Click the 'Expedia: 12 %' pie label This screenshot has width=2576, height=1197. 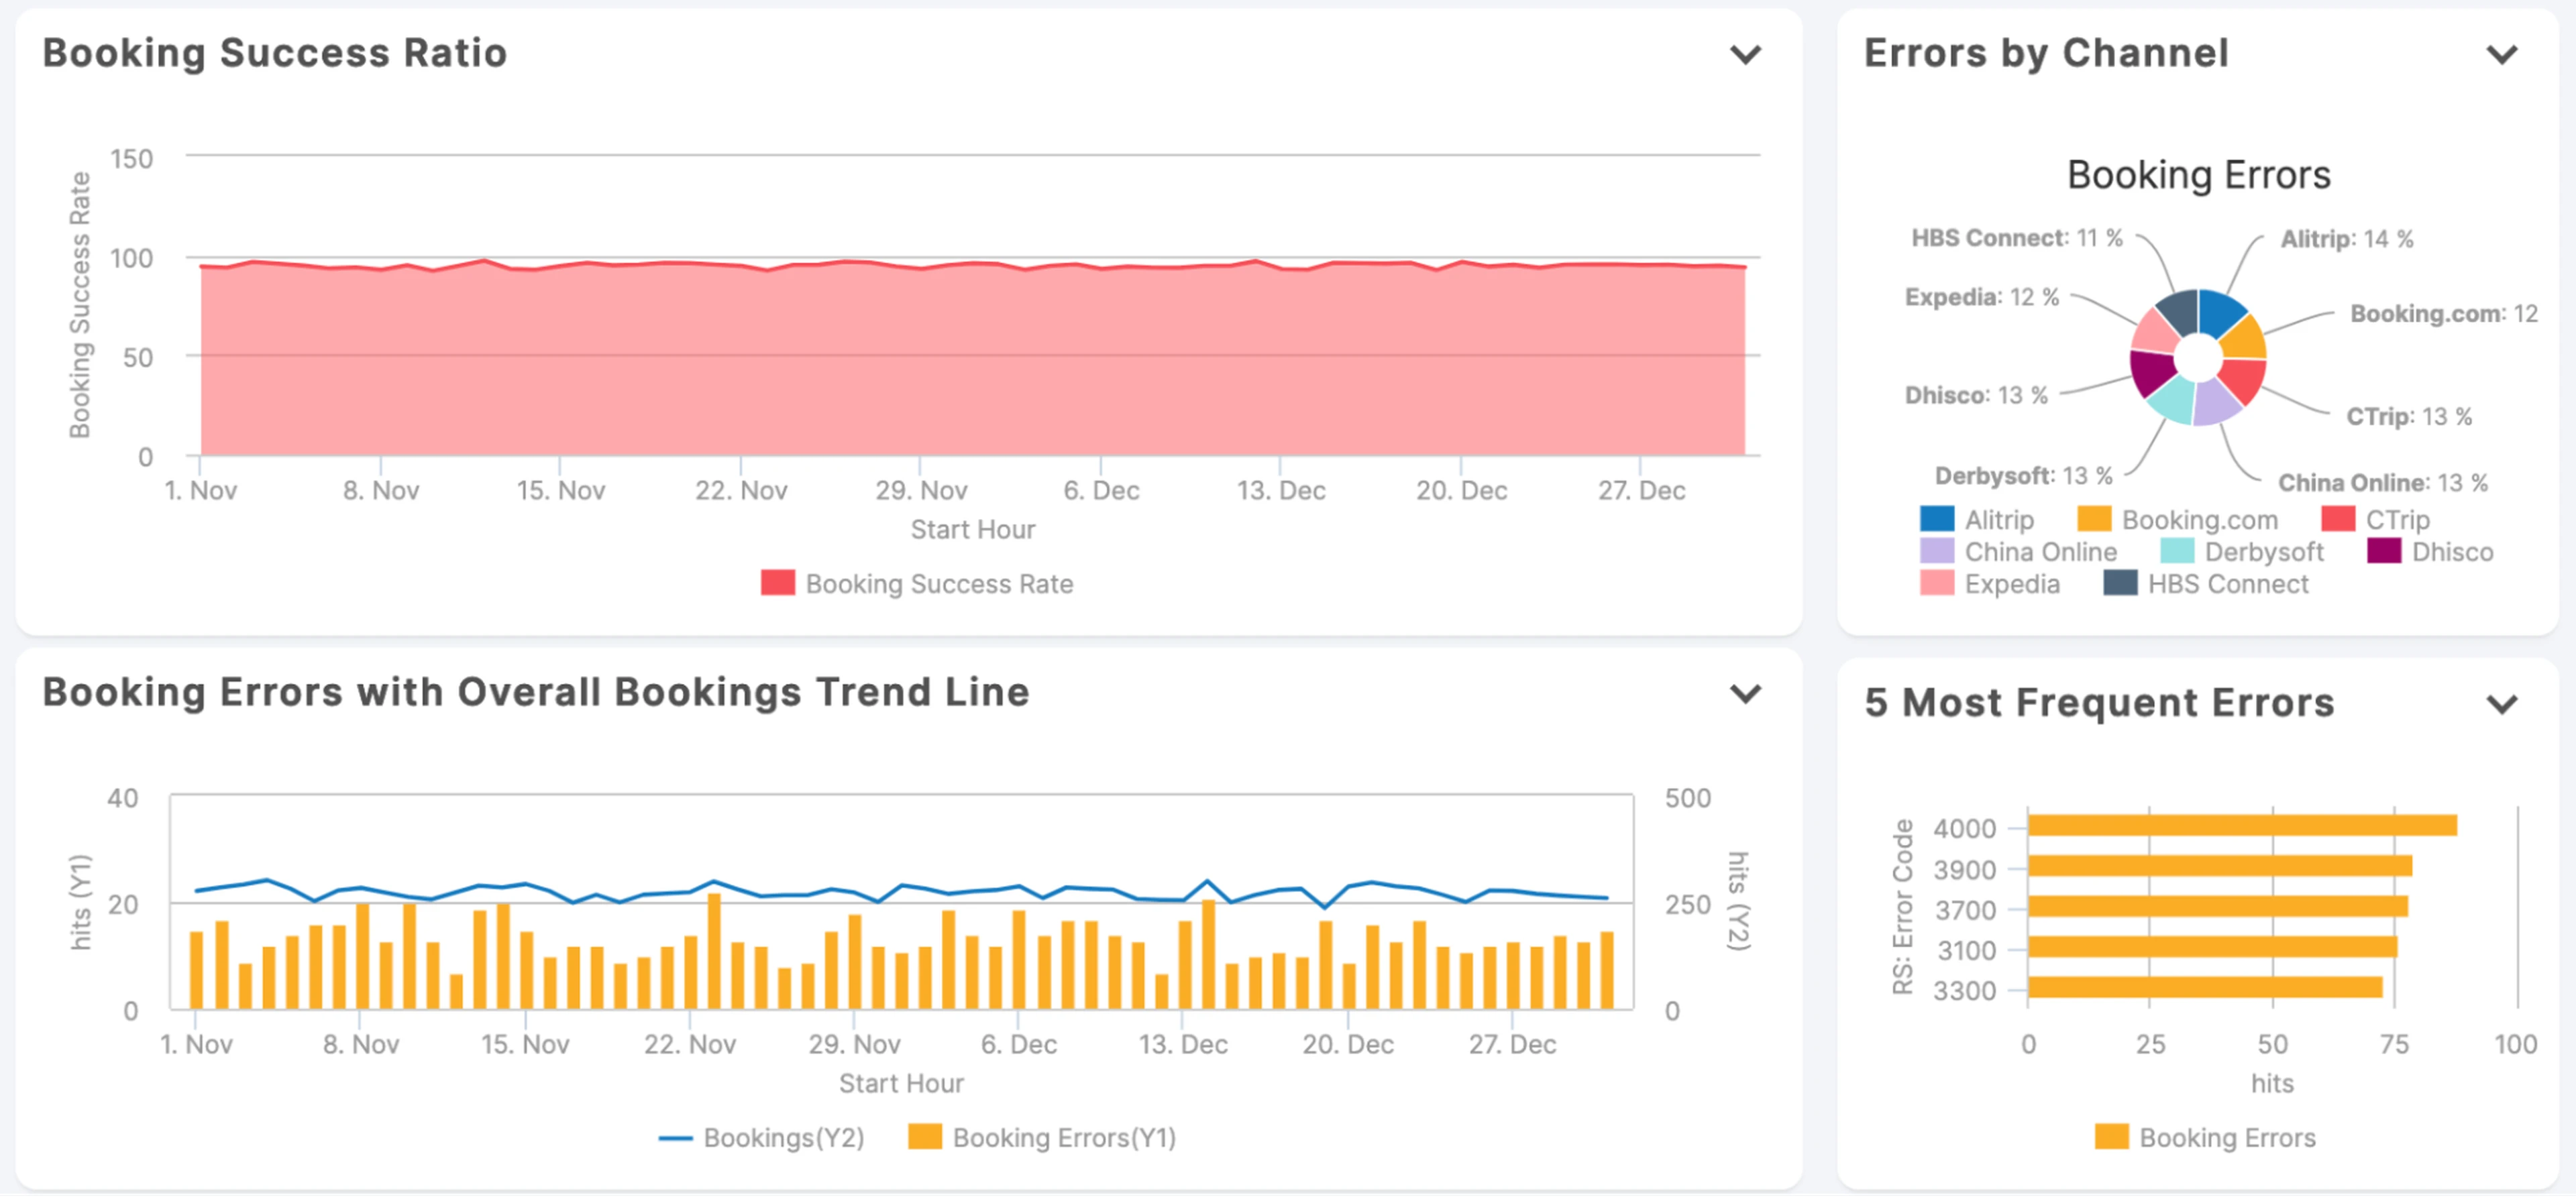[1981, 297]
